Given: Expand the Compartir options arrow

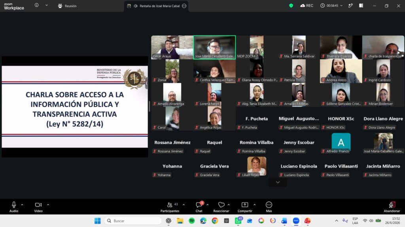Looking at the screenshot, I should tap(254, 205).
